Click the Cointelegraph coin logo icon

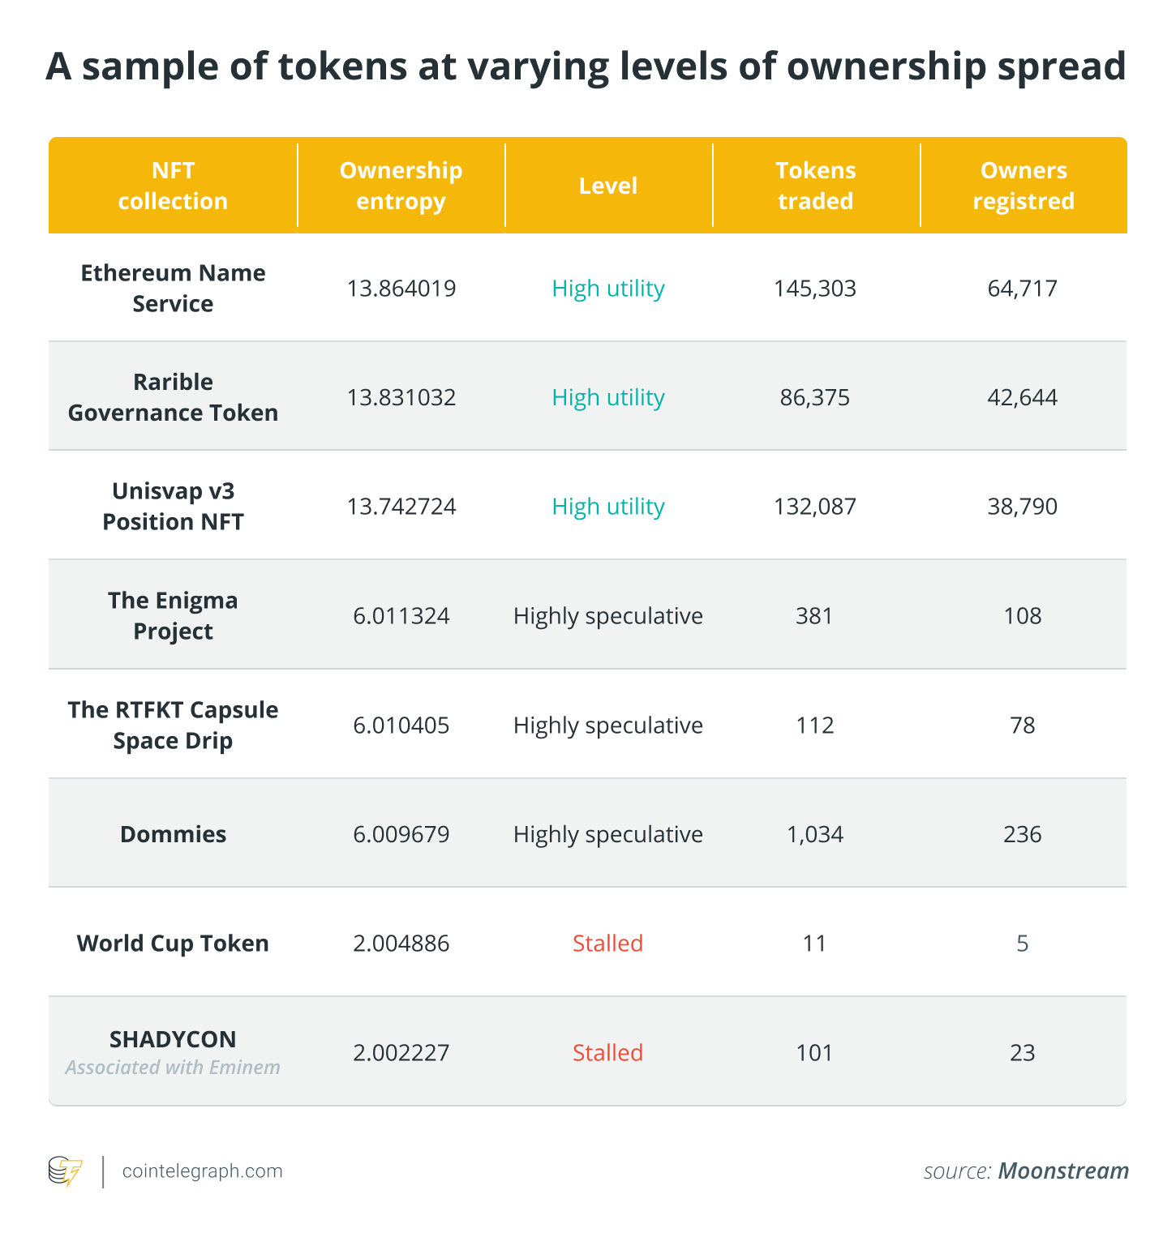pyautogui.click(x=65, y=1171)
